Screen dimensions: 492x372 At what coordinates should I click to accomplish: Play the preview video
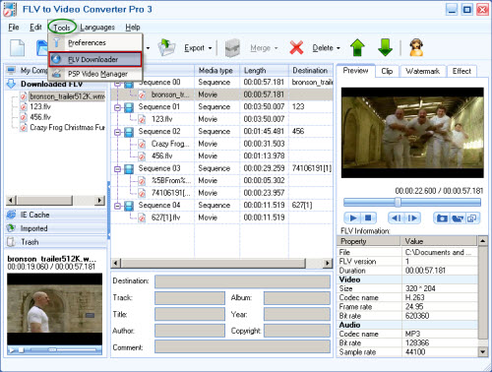coord(353,217)
